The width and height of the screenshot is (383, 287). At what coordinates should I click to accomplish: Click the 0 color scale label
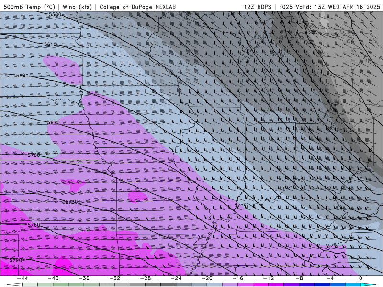pyautogui.click(x=361, y=278)
